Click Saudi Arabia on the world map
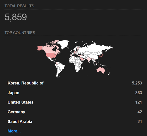The image size is (147, 136). (82, 59)
